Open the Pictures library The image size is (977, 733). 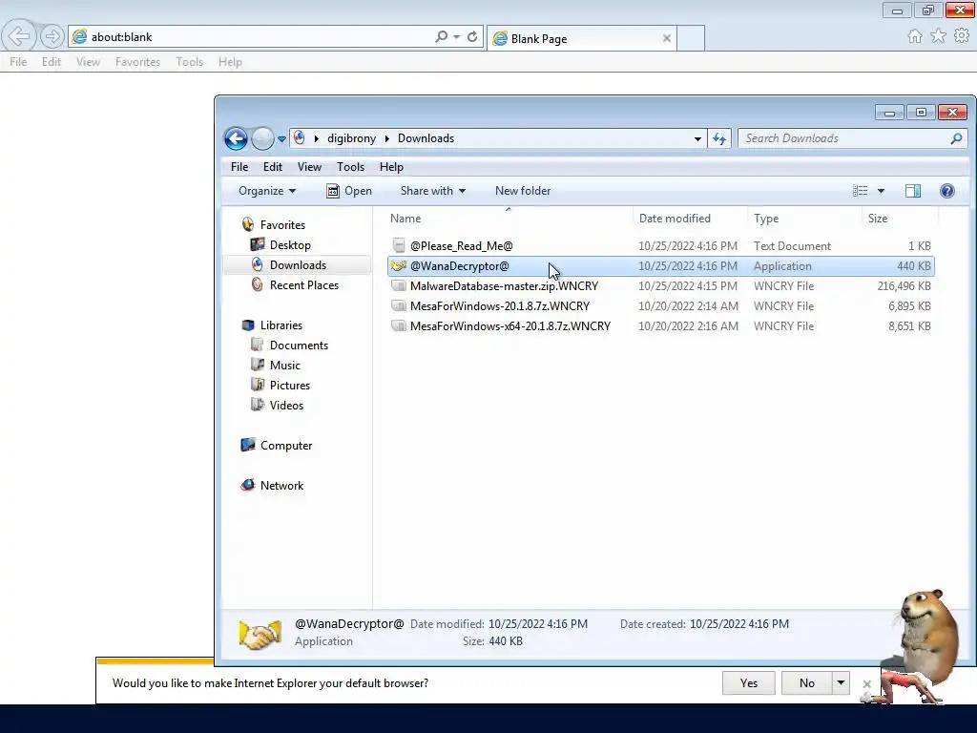290,386
